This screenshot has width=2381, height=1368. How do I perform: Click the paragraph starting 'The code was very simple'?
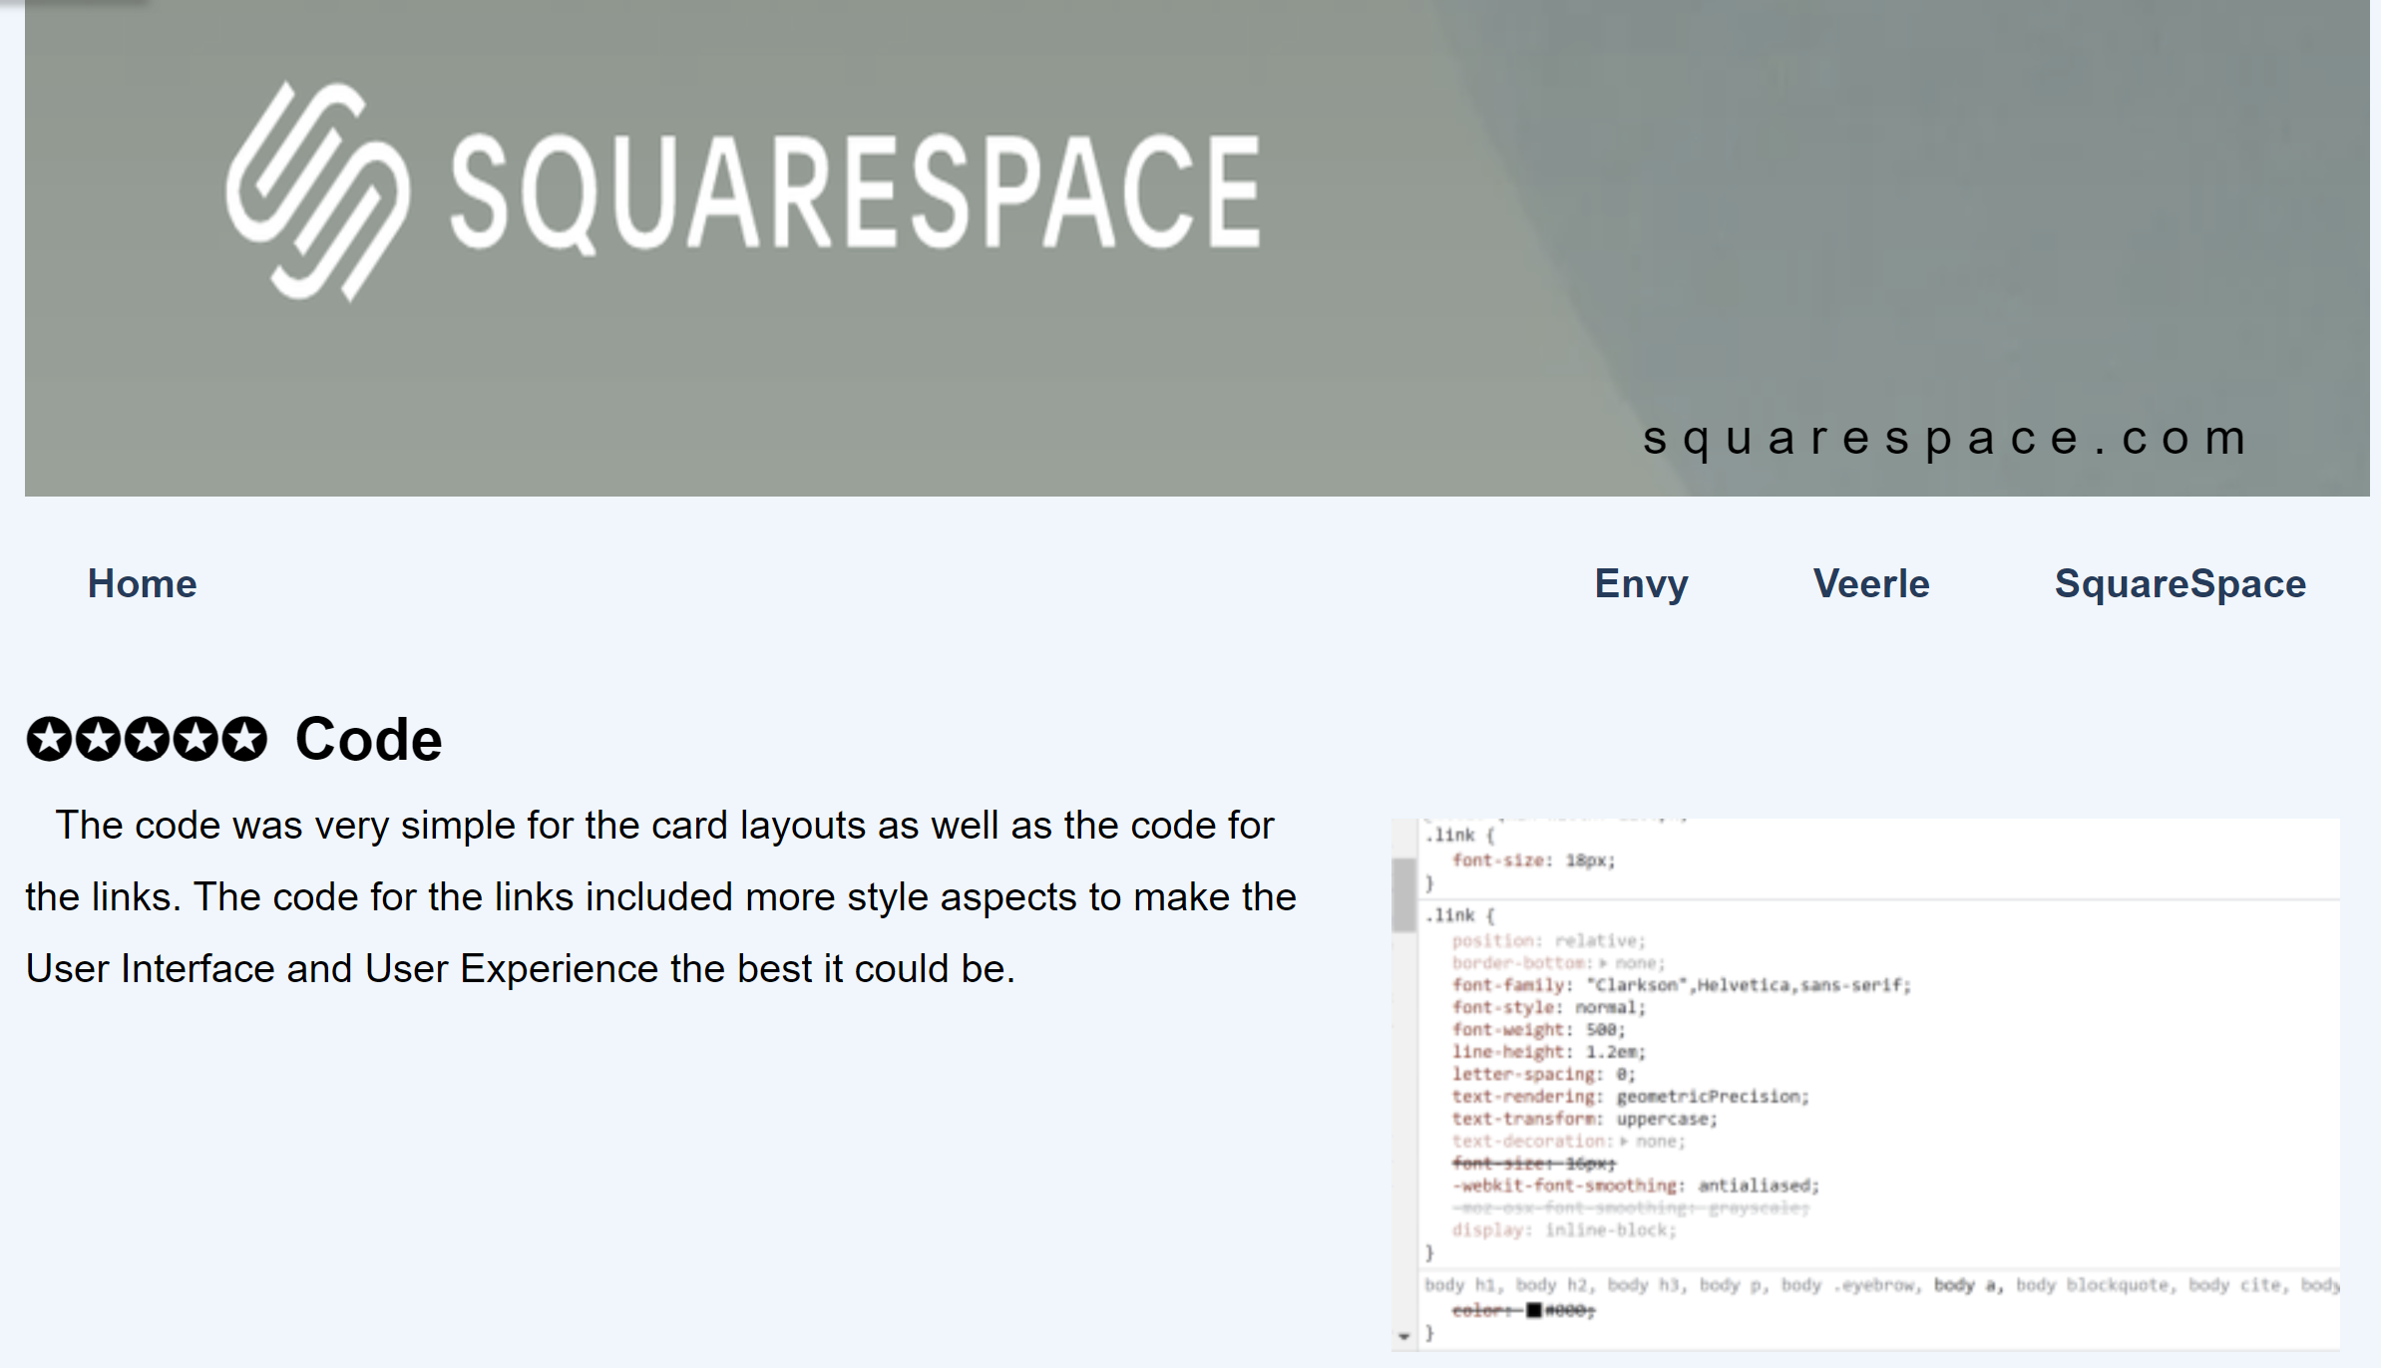click(x=660, y=897)
